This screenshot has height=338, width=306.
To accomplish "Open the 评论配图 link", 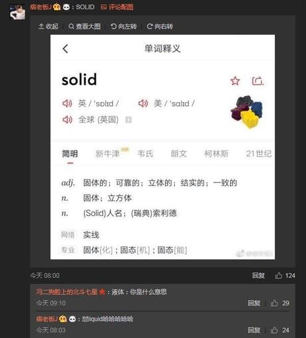I will coord(117,7).
